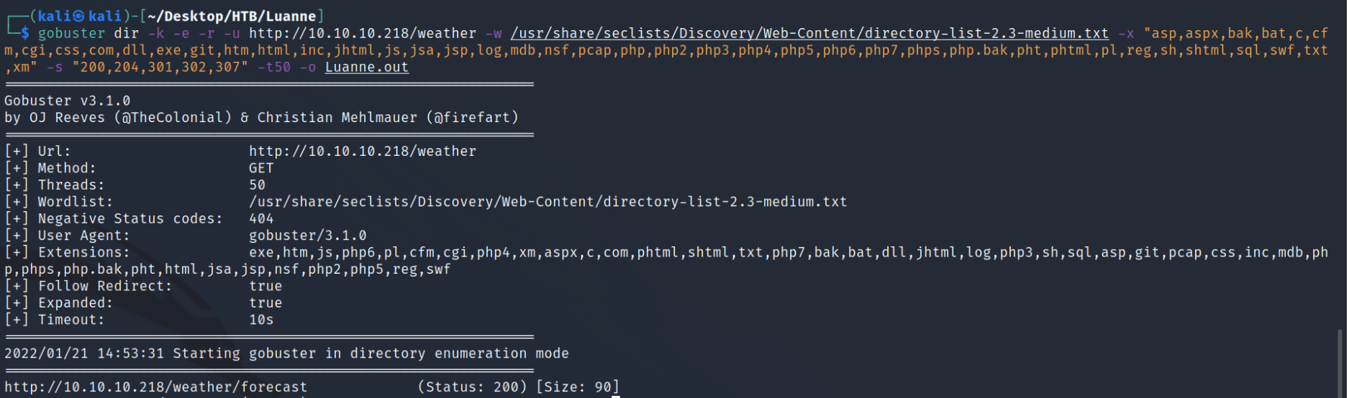
Task: Open the underlined Luanne.out output file
Action: point(366,67)
